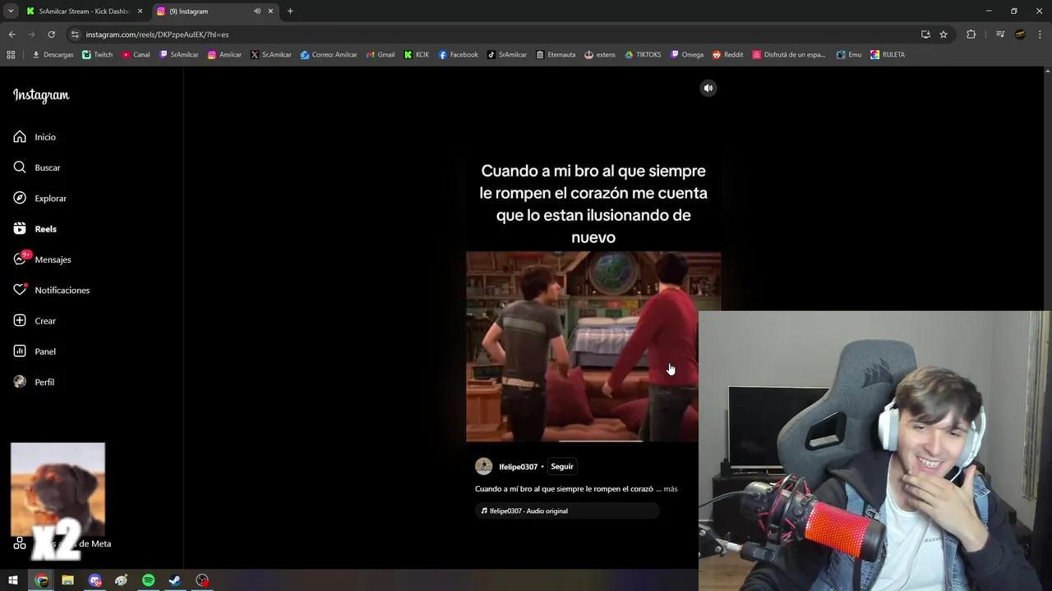Bookmark this page with the star
Viewport: 1052px width, 591px height.
point(944,34)
